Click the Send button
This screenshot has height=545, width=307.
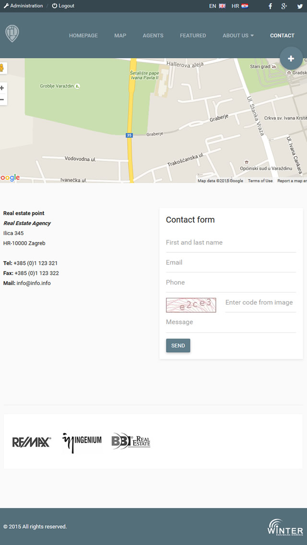178,345
